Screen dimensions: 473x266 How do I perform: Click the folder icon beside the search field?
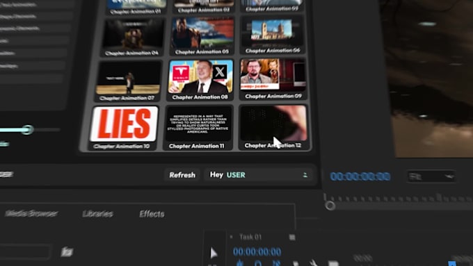pos(67,251)
